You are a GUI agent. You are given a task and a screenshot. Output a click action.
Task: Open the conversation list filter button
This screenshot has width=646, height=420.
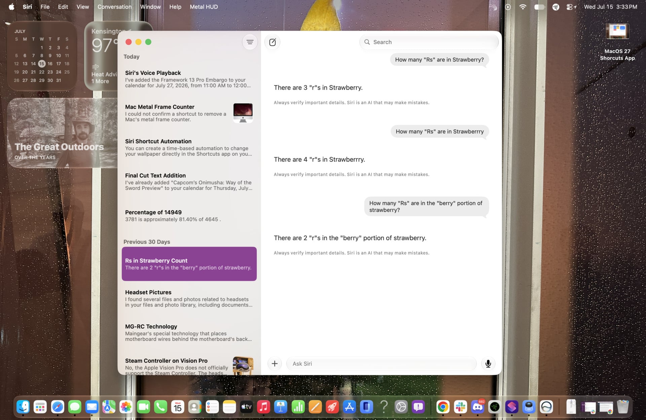[250, 42]
